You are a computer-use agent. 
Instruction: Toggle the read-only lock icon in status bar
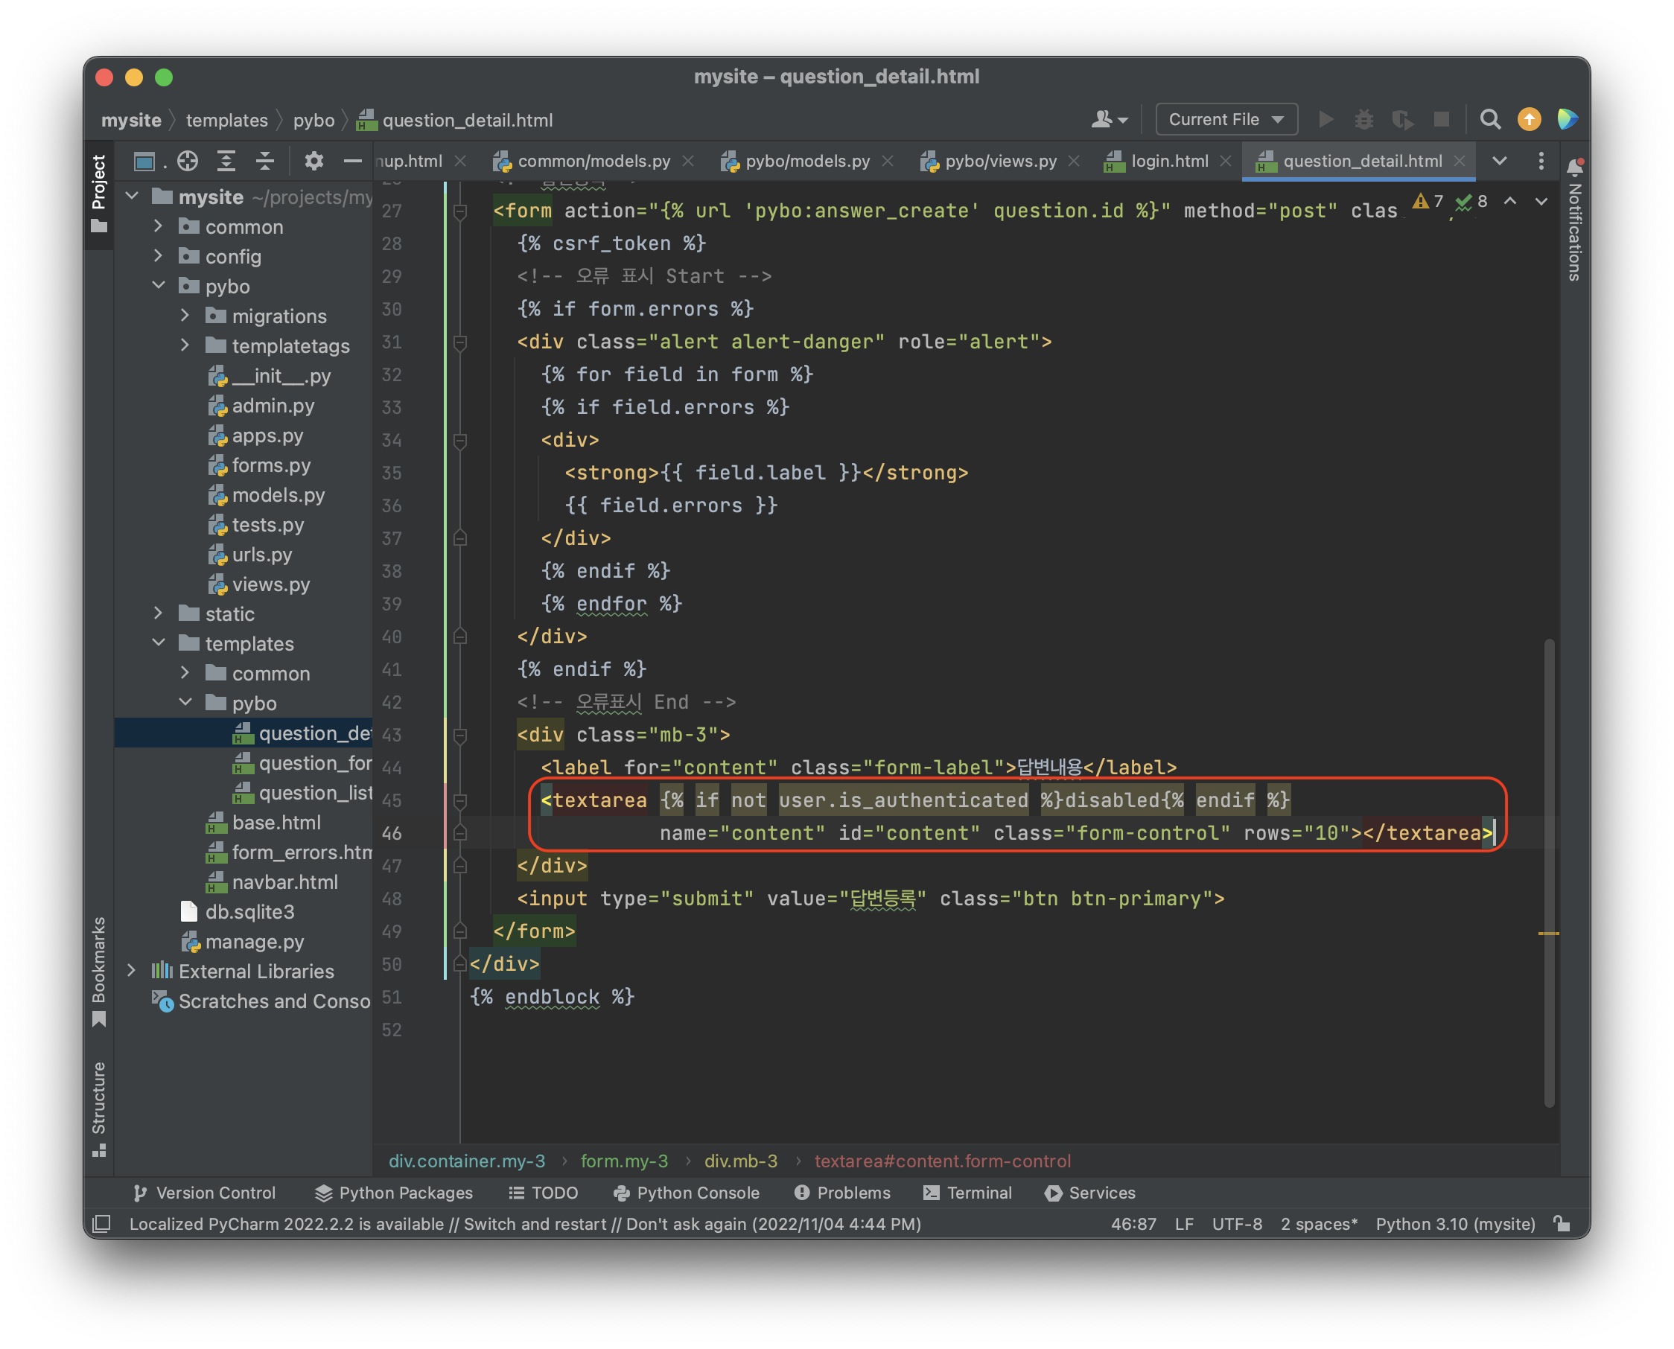tap(1562, 1224)
